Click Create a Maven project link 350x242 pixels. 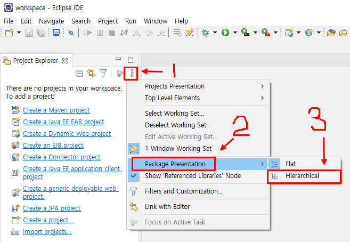coord(56,110)
